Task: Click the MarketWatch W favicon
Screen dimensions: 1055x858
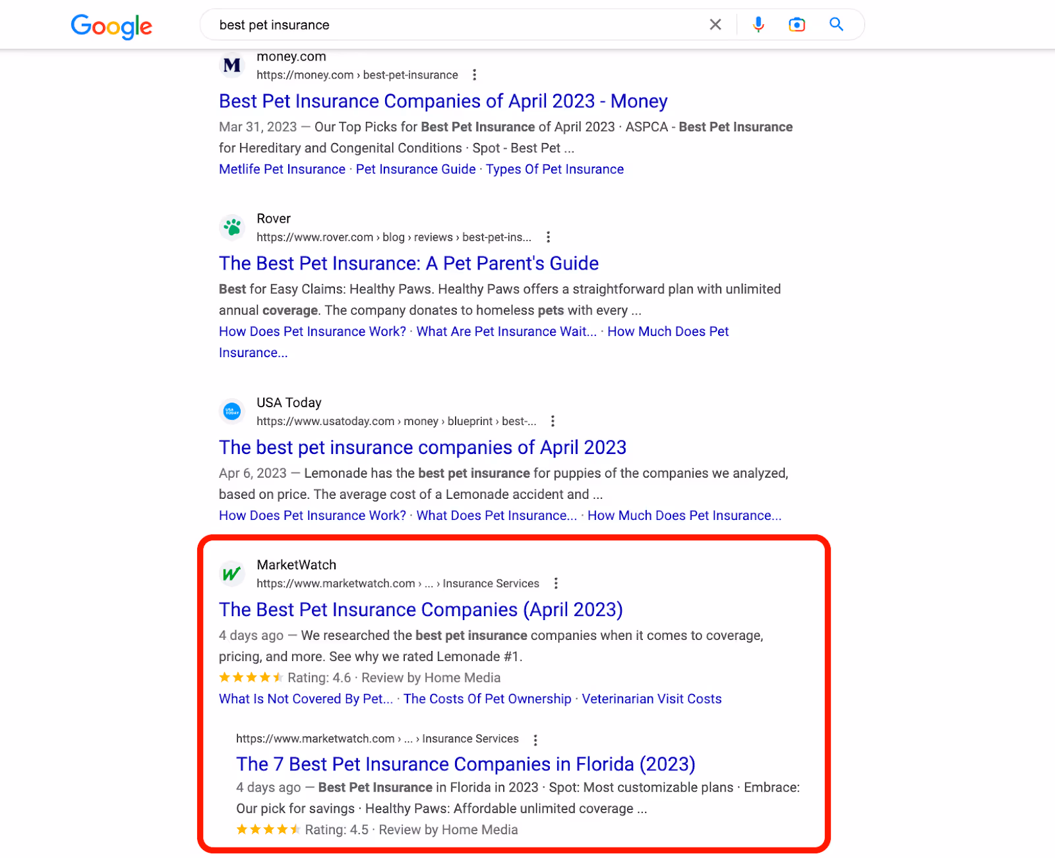Action: pyautogui.click(x=232, y=573)
